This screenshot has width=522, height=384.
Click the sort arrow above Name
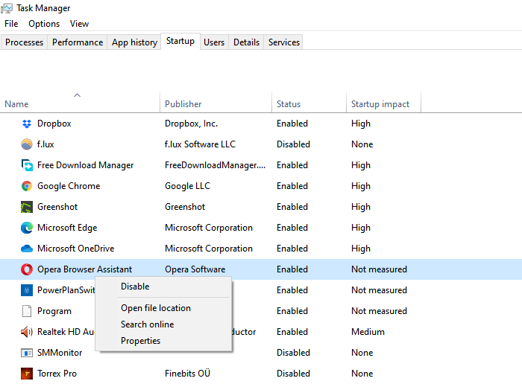click(78, 95)
